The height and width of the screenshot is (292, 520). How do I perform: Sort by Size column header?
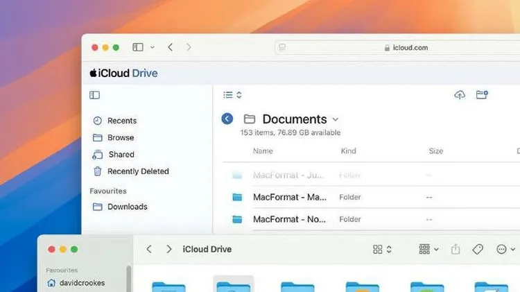[x=436, y=151]
